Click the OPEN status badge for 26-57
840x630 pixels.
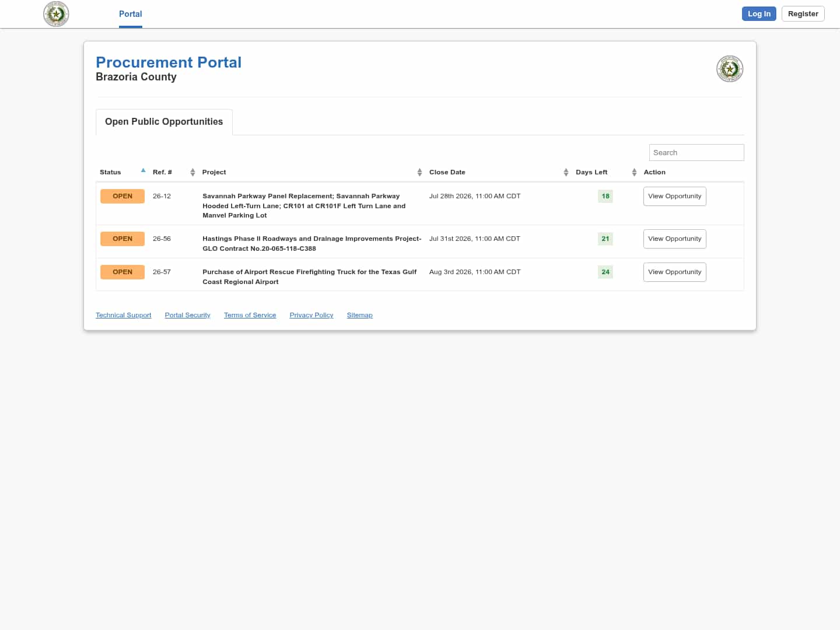coord(123,272)
